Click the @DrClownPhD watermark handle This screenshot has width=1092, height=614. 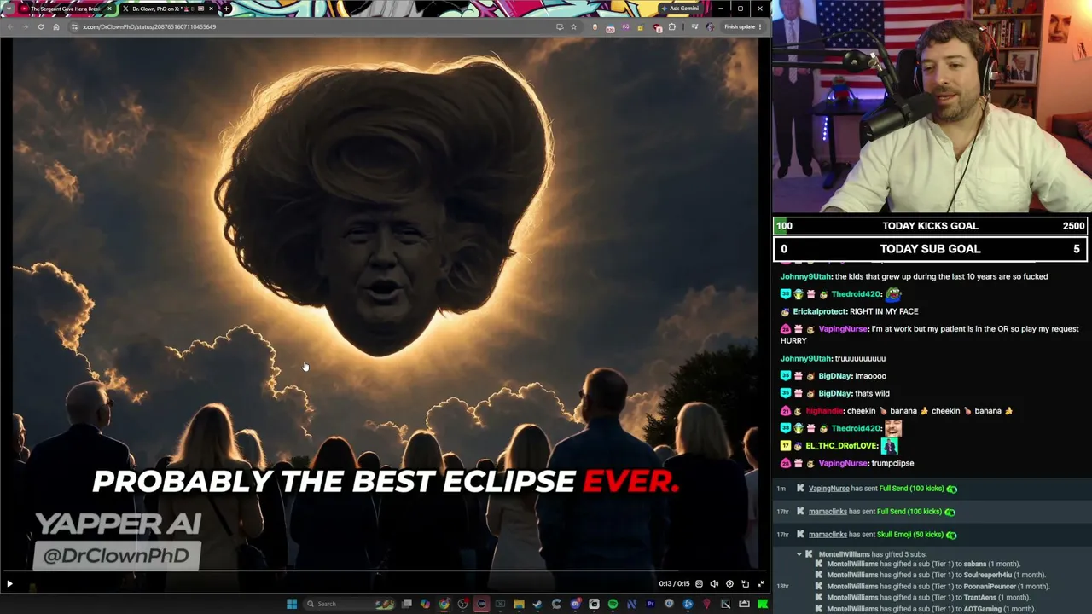tap(116, 556)
